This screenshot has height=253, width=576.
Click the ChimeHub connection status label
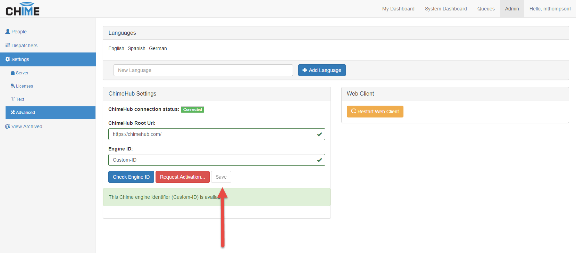tap(144, 109)
